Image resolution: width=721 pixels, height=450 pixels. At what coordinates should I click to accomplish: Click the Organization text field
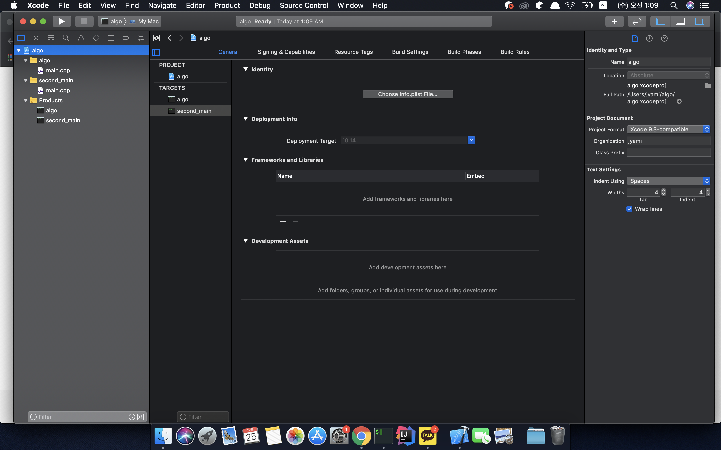[668, 141]
